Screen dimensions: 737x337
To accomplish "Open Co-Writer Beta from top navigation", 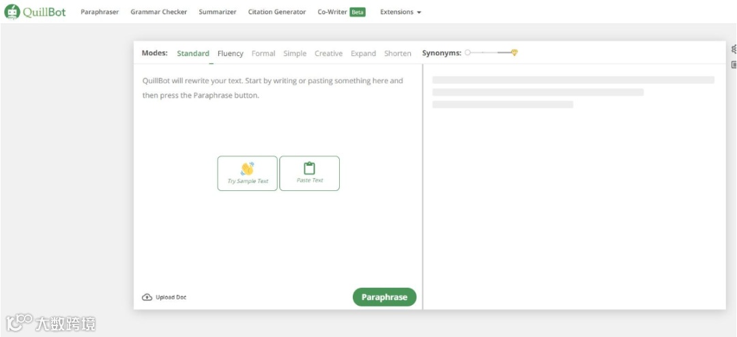I will click(x=341, y=12).
